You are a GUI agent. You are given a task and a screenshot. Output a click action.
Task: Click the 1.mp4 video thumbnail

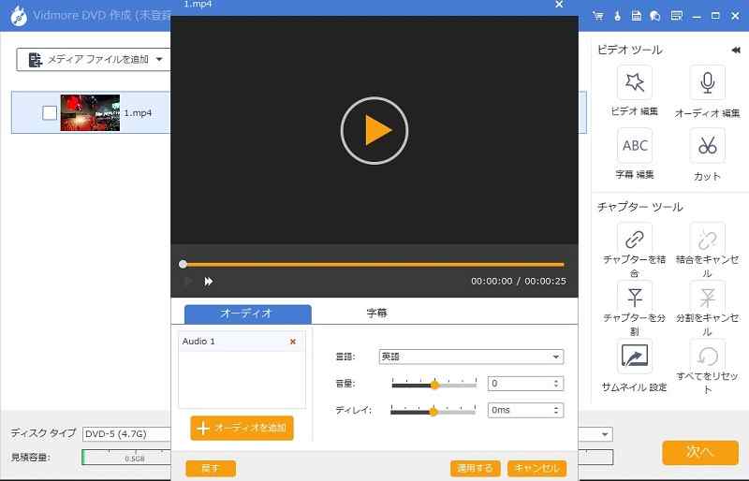(x=90, y=112)
